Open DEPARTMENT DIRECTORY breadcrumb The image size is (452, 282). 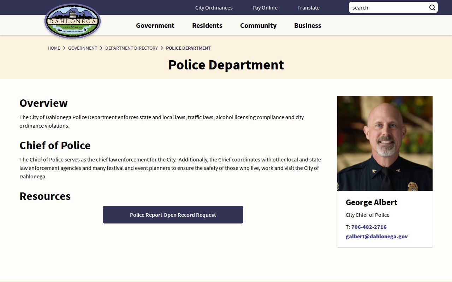131,48
